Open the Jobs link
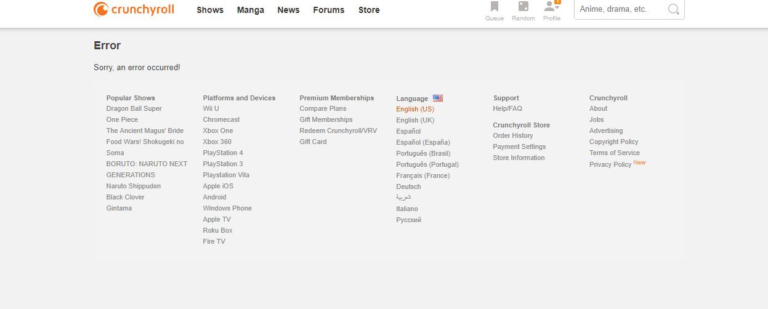The height and width of the screenshot is (309, 768). click(597, 119)
